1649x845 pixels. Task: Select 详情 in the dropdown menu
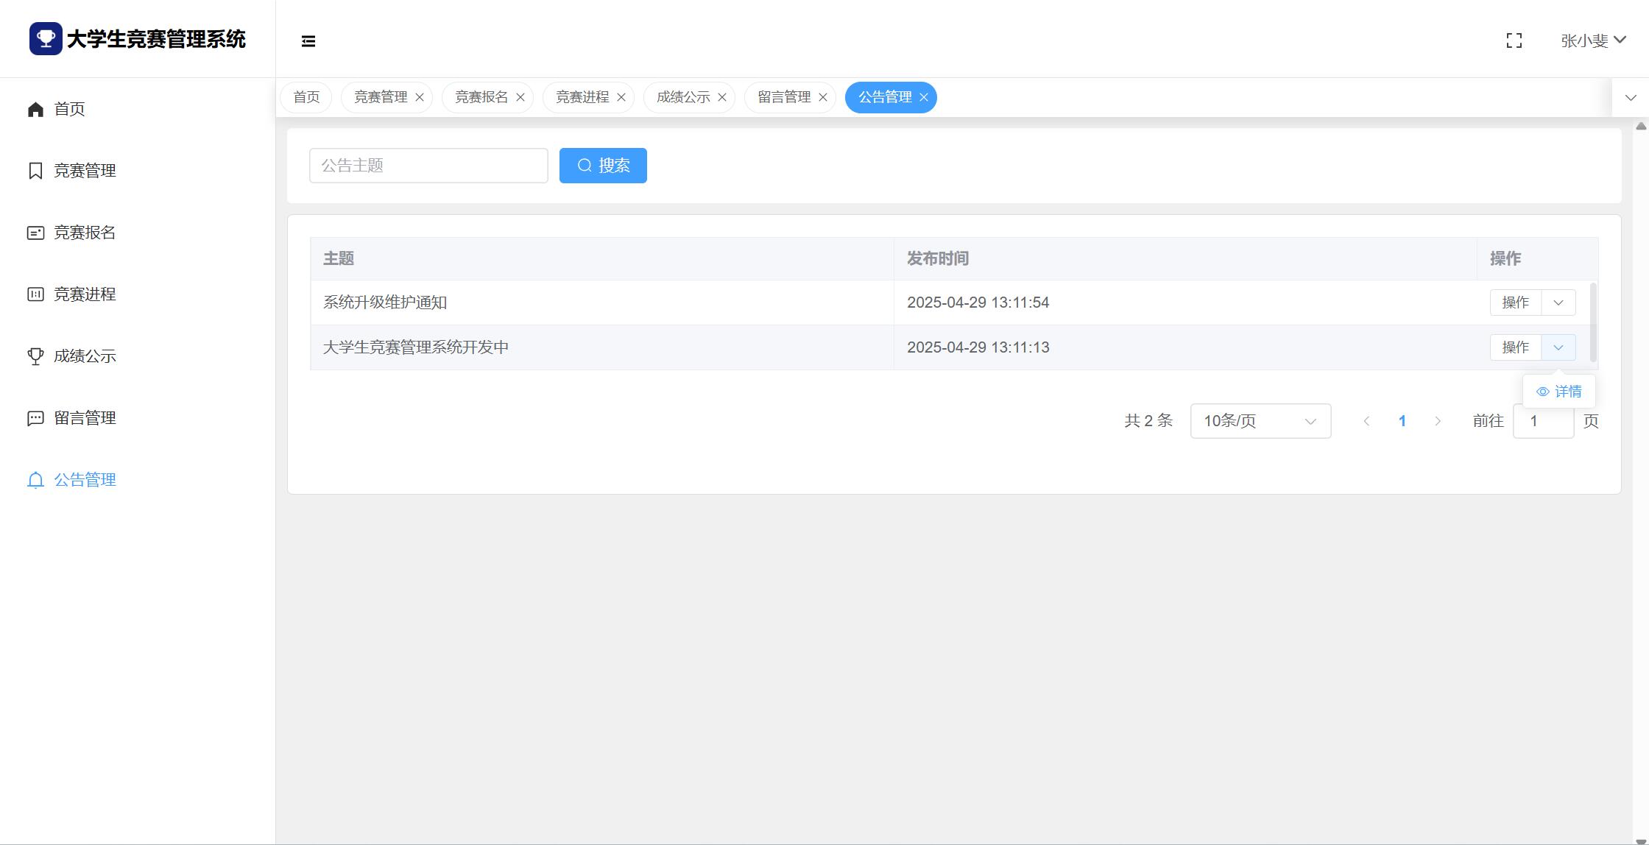pos(1559,392)
